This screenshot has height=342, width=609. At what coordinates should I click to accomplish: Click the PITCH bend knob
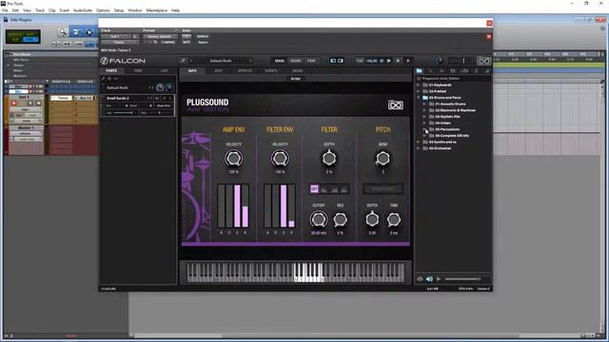[x=383, y=158]
